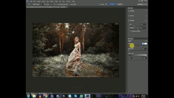Click the network signal tray icon
The height and width of the screenshot is (98, 174).
pos(136,96)
